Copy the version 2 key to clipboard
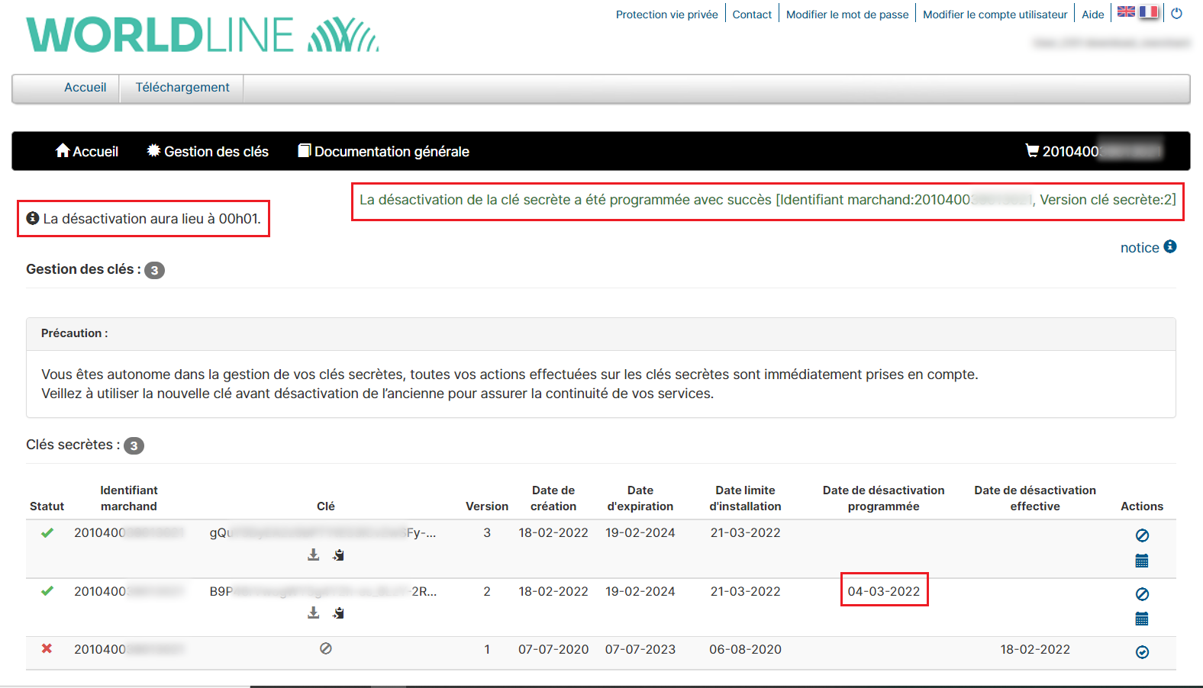Screen dimensions: 1203x688 (x=338, y=612)
